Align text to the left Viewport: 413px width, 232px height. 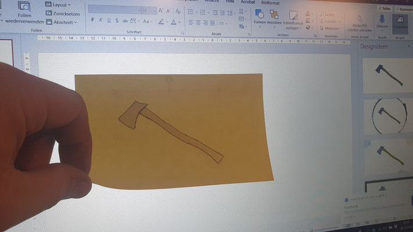pyautogui.click(x=191, y=23)
